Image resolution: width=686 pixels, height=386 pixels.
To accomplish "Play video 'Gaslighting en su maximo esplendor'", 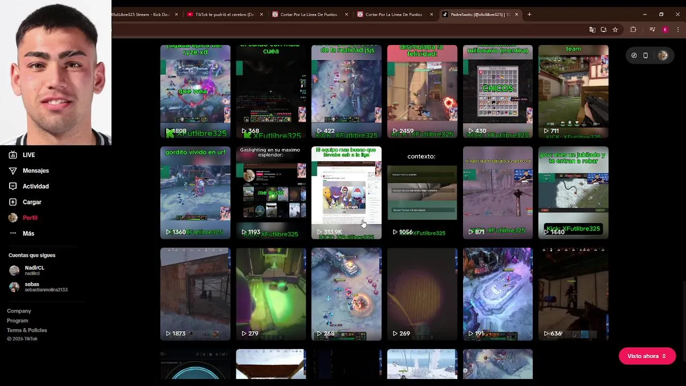I will tap(271, 192).
